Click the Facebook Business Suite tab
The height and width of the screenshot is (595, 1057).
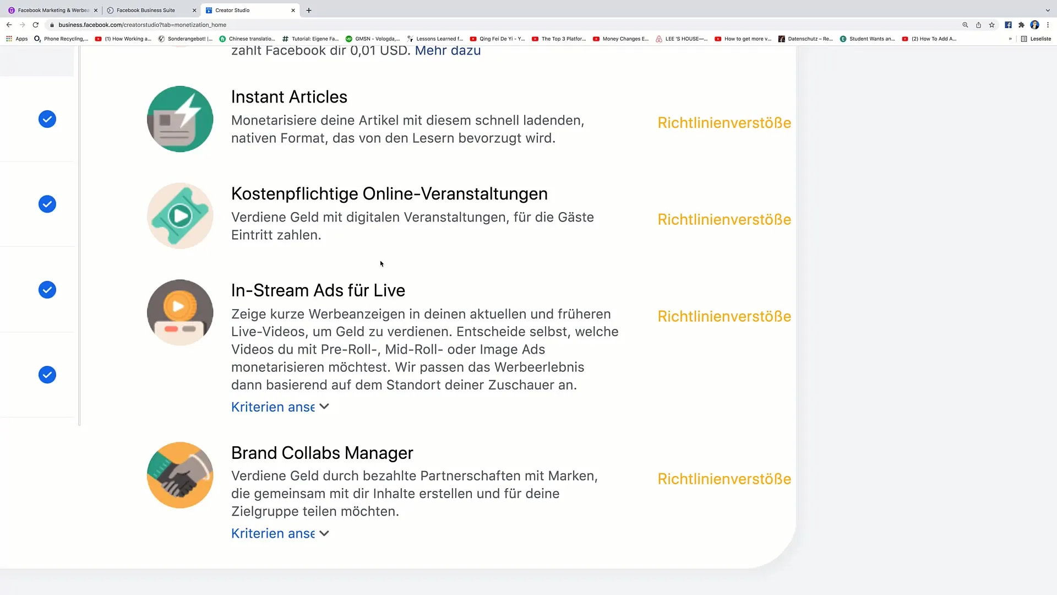[145, 9]
